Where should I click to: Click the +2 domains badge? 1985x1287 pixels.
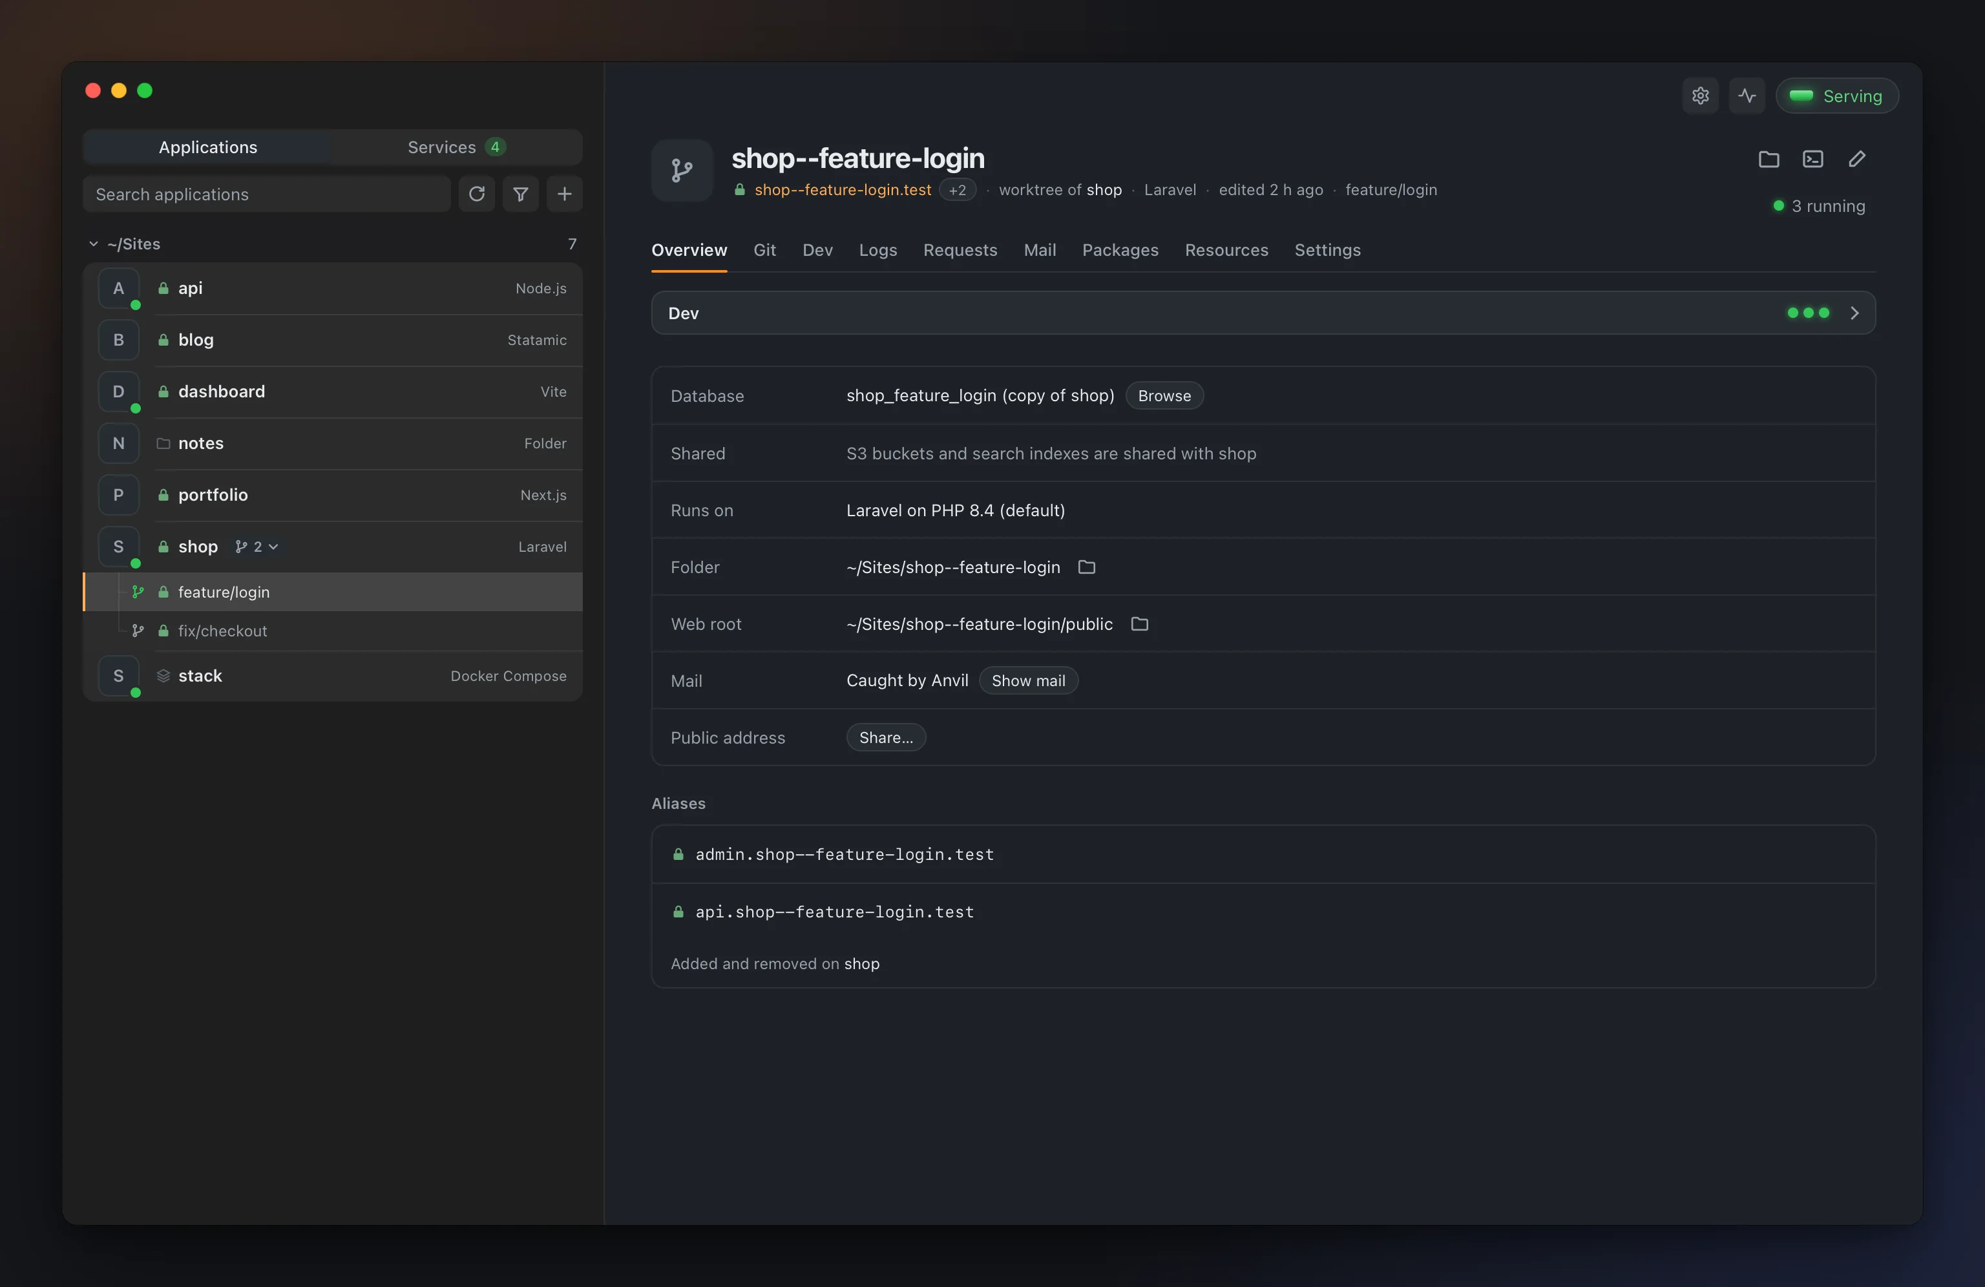tap(958, 190)
